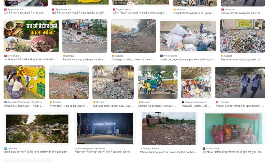The height and width of the screenshot is (162, 269).
Task: Open the green garbage truck image
Action: coord(158,82)
